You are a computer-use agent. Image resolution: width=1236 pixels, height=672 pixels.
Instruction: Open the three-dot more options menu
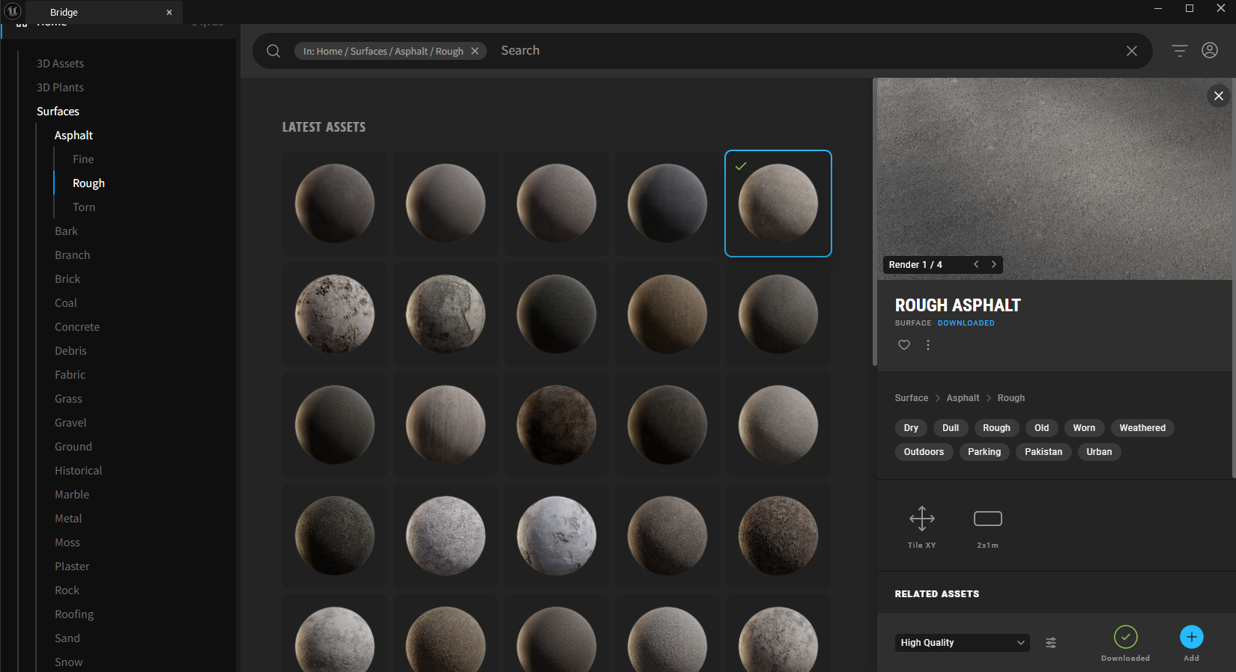click(x=928, y=345)
